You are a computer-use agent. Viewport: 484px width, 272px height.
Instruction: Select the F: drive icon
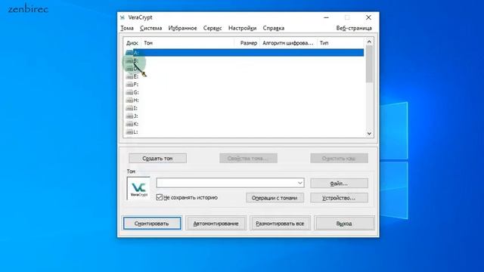[129, 85]
